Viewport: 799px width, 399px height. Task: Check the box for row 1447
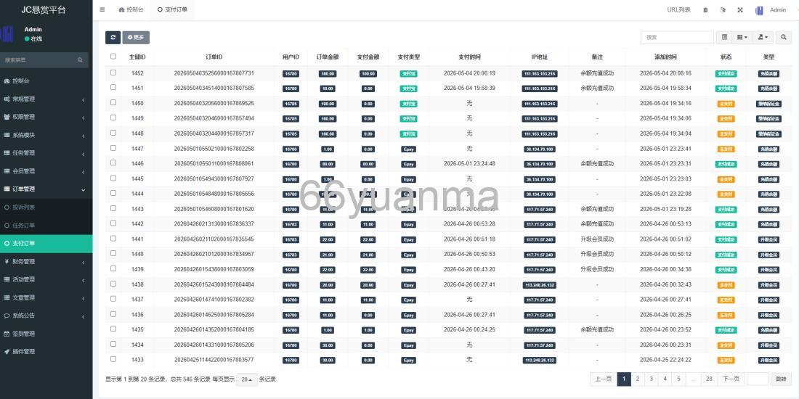pos(113,148)
